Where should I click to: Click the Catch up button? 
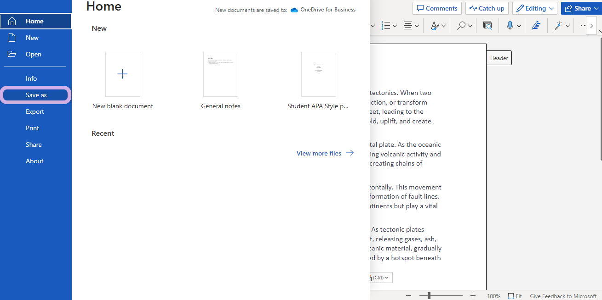(x=487, y=8)
